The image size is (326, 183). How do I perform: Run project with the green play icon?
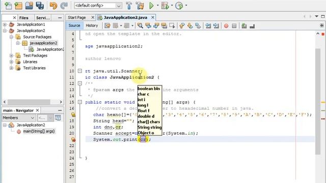[151, 6]
